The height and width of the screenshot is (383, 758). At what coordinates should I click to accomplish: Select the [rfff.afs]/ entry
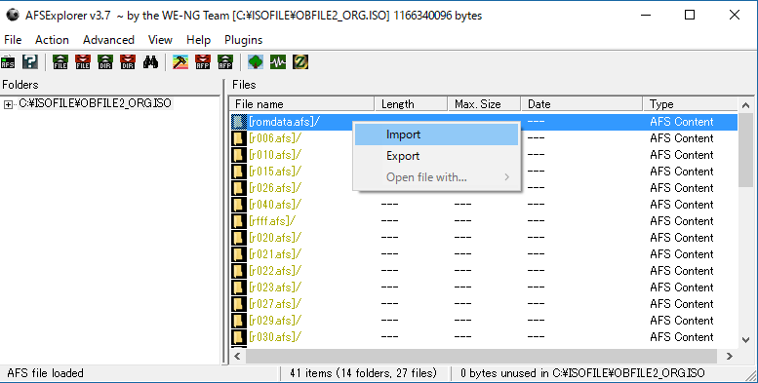pos(272,221)
